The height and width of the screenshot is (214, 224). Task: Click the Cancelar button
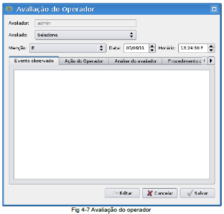pos(160,193)
